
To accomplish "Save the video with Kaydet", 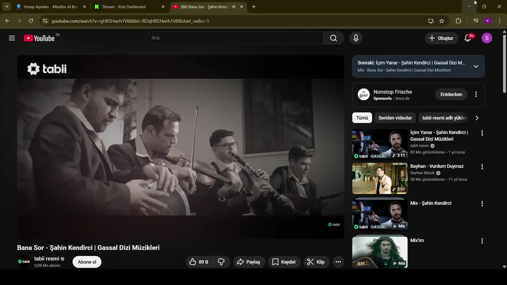I will click(284, 262).
